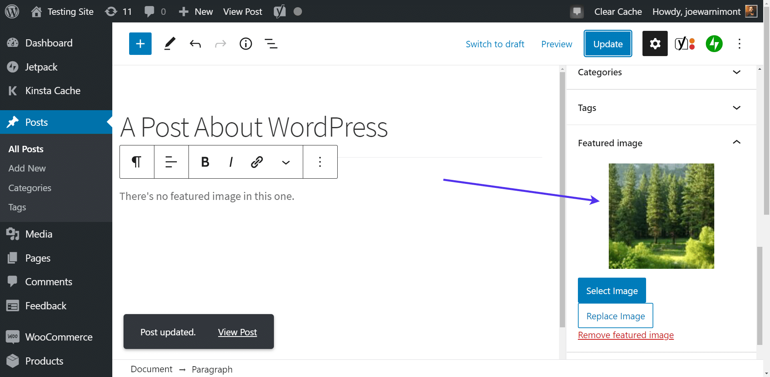Click the Undo arrow

pos(195,44)
